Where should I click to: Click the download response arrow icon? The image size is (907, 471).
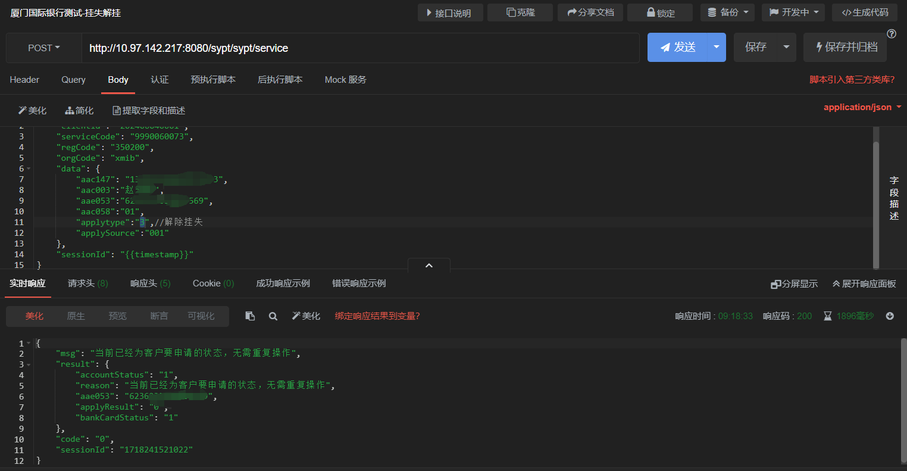(890, 316)
